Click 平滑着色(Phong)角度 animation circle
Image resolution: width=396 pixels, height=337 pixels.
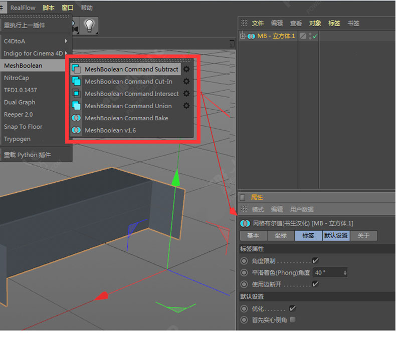click(244, 272)
